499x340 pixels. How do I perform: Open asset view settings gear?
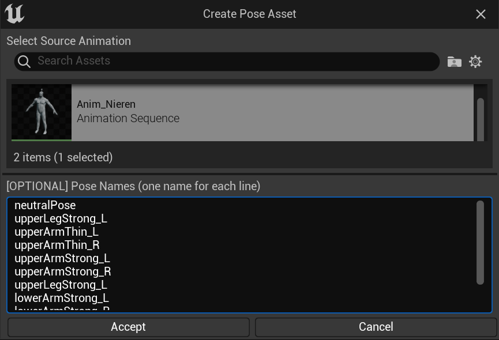coord(475,62)
